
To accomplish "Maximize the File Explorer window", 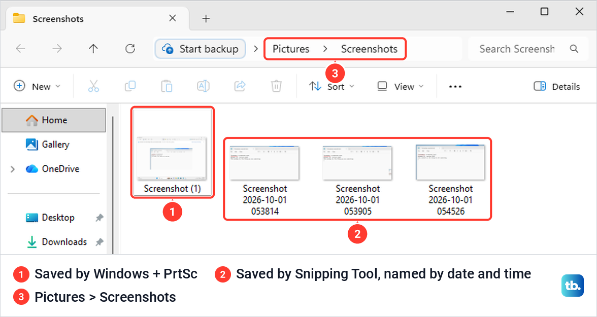I will click(x=544, y=12).
